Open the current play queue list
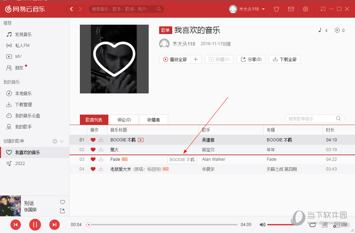Viewport: 355px width, 233px height. pyautogui.click(x=336, y=225)
